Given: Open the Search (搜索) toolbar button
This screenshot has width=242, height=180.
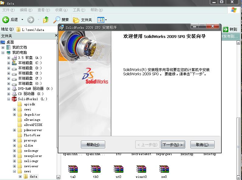Looking at the screenshot, I should [x=61, y=20].
